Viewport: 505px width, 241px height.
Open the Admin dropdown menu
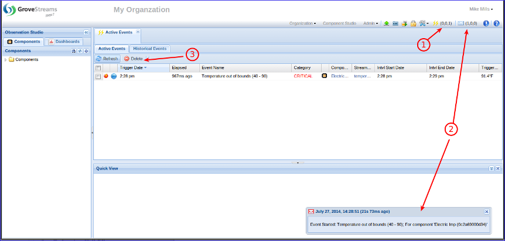click(x=370, y=23)
